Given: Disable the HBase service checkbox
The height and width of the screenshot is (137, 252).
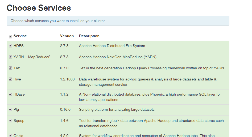Looking at the screenshot, I should click(x=10, y=94).
